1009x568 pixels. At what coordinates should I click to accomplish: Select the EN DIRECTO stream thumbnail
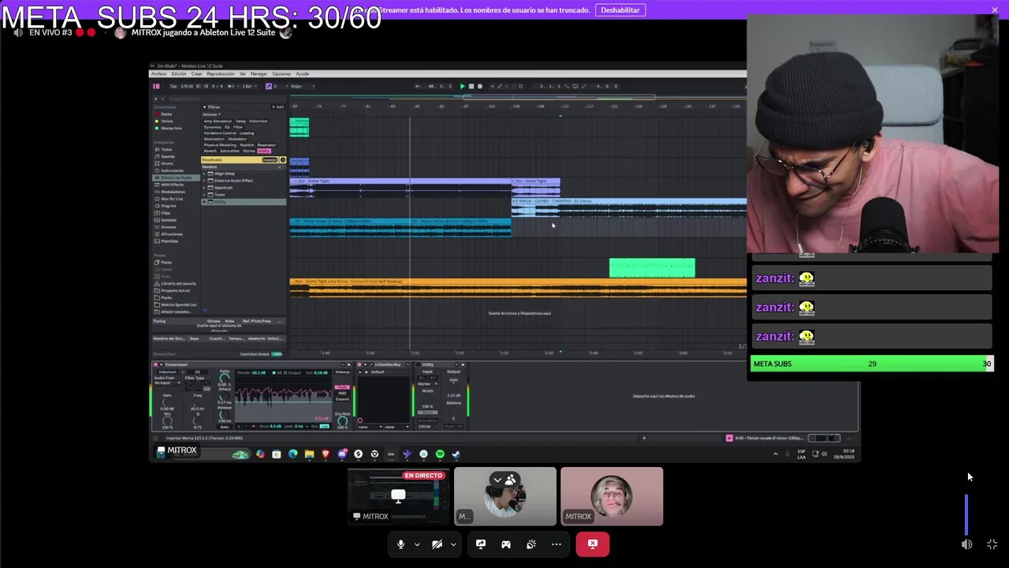(398, 496)
